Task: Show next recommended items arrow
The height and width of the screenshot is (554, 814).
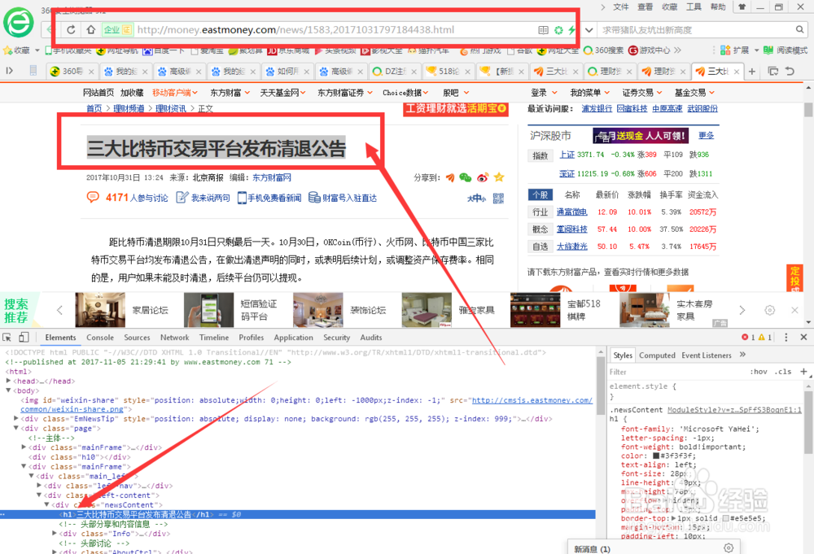Action: (x=742, y=310)
